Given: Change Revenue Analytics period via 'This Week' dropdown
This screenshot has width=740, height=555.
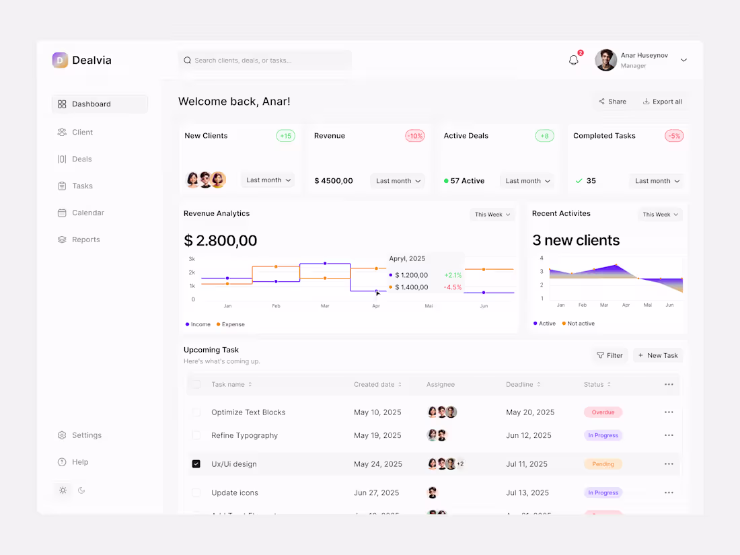Looking at the screenshot, I should tap(492, 214).
